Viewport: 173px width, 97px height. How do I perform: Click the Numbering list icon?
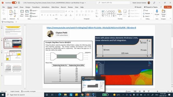click(x=81, y=11)
